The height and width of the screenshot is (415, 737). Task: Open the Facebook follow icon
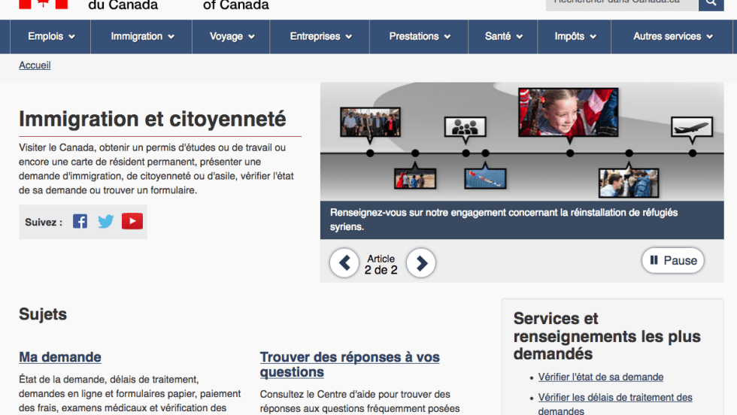(80, 221)
